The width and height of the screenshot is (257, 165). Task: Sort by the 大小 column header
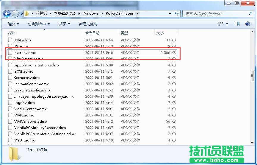(x=166, y=33)
